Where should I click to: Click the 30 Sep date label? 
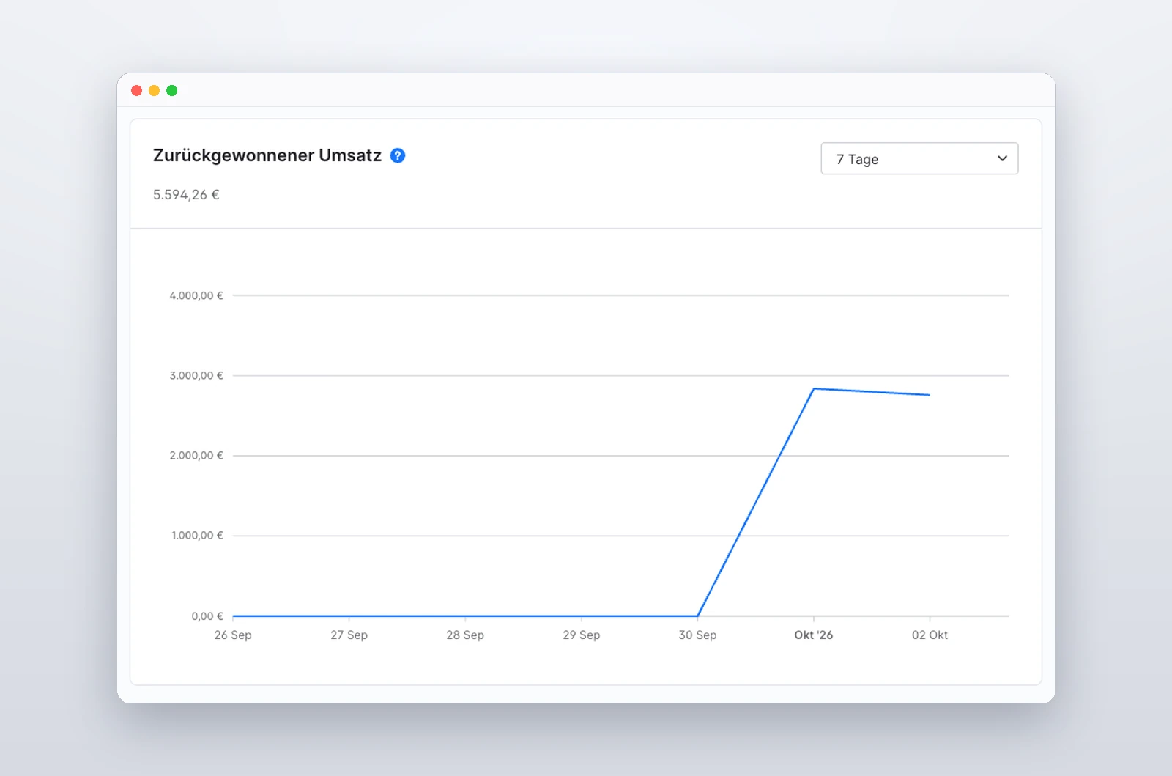click(x=697, y=635)
